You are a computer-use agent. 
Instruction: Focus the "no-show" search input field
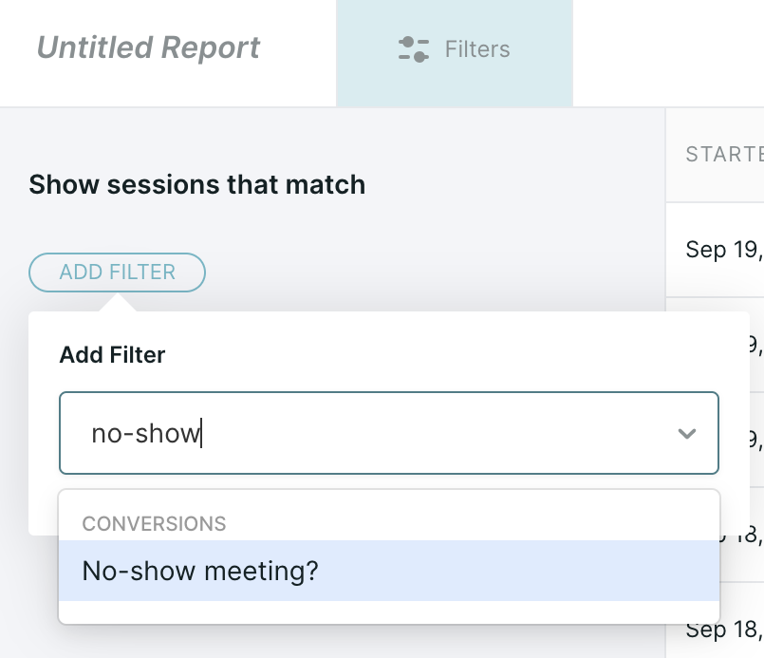tap(389, 433)
